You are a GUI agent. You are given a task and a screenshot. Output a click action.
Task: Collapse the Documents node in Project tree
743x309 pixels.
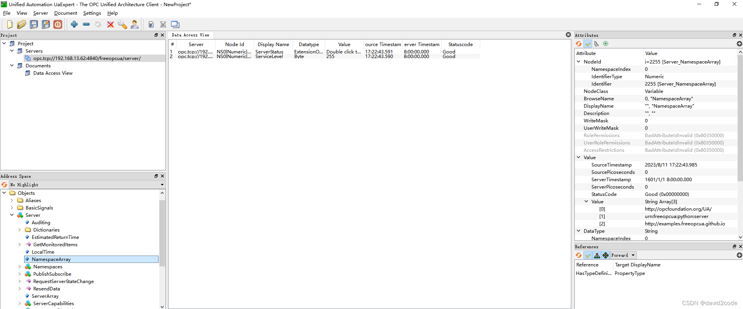coord(12,65)
